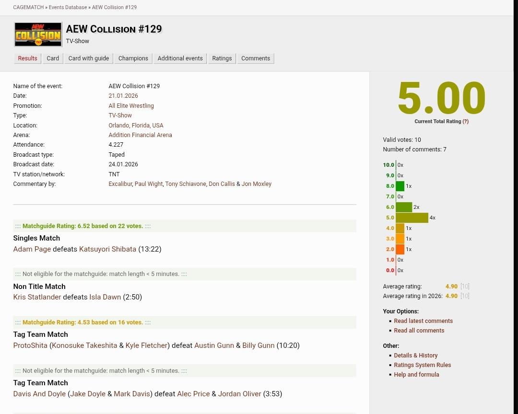Click the TNT network value
The image size is (518, 414).
114,174
